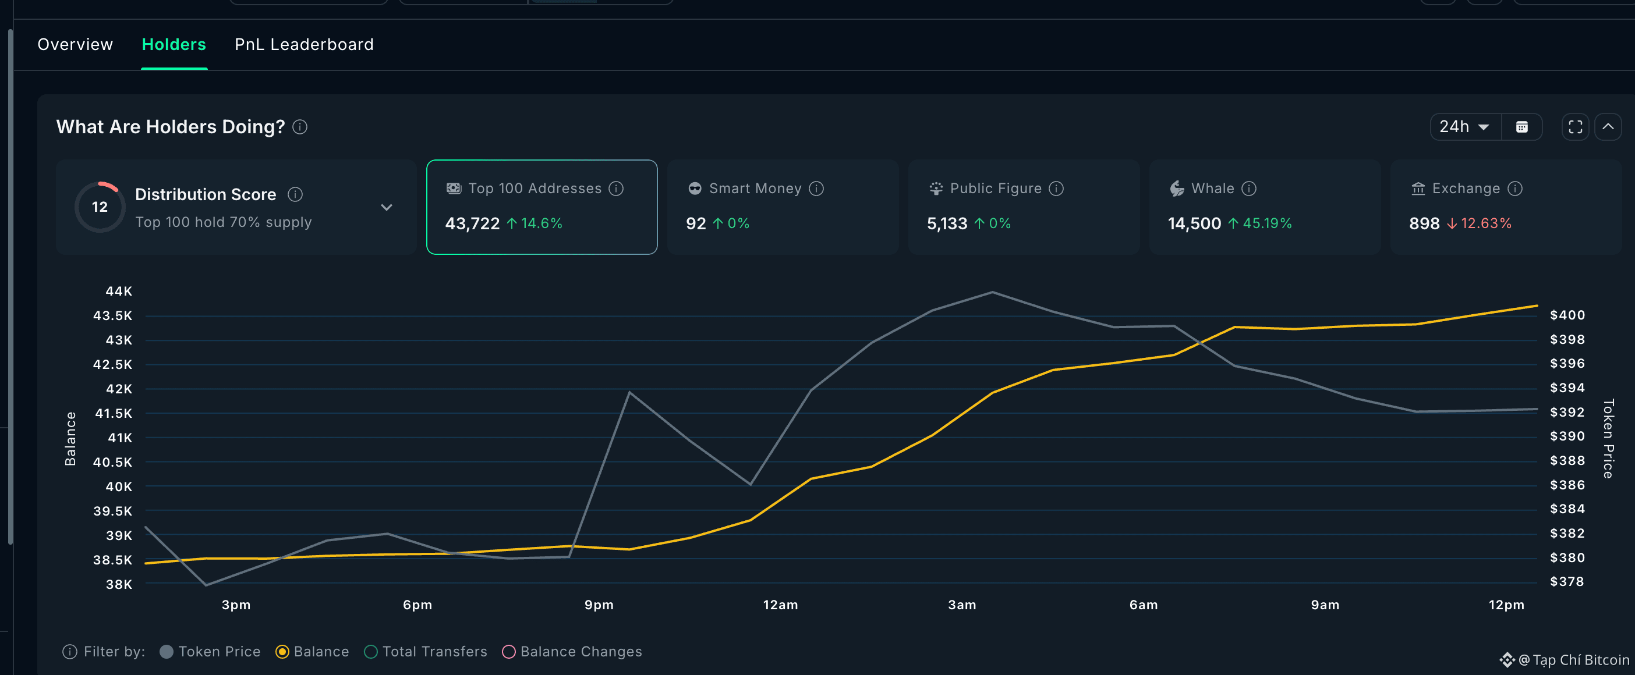Switch to the Overview tab
The height and width of the screenshot is (675, 1635).
75,44
